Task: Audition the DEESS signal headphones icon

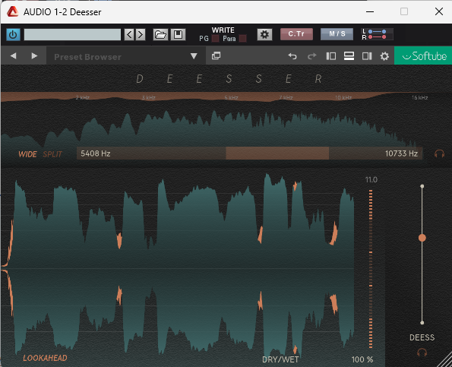Action: click(x=422, y=353)
